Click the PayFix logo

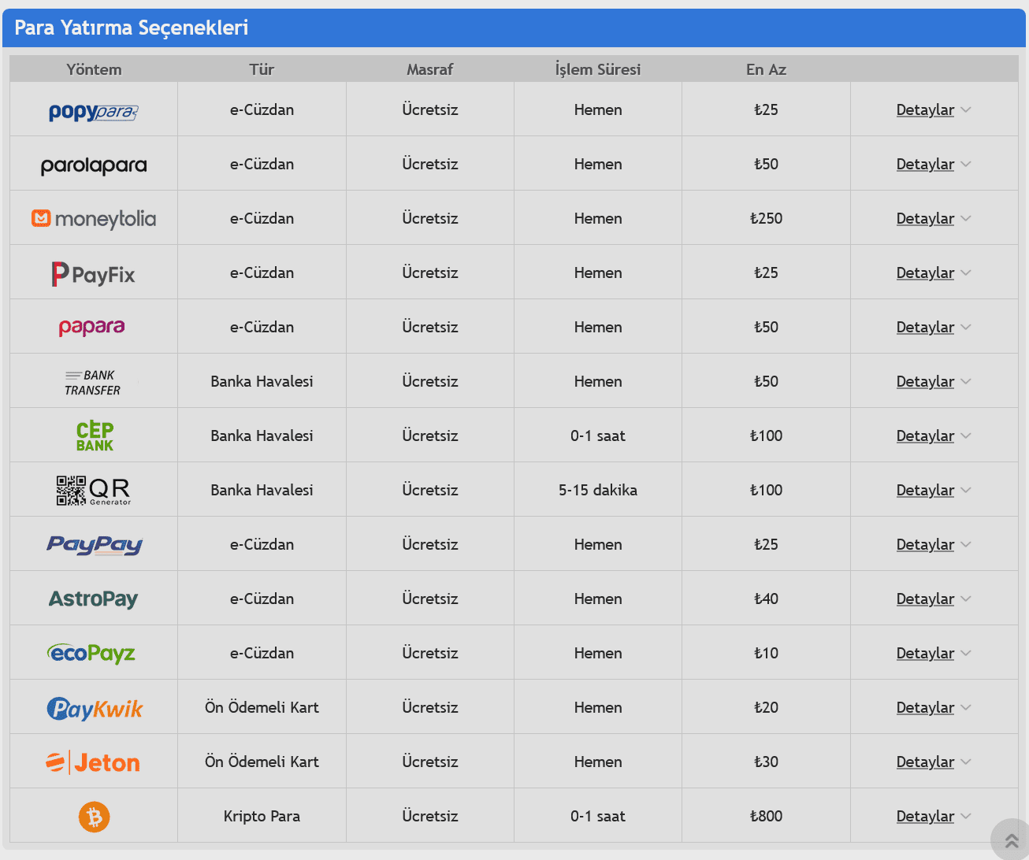tap(94, 274)
